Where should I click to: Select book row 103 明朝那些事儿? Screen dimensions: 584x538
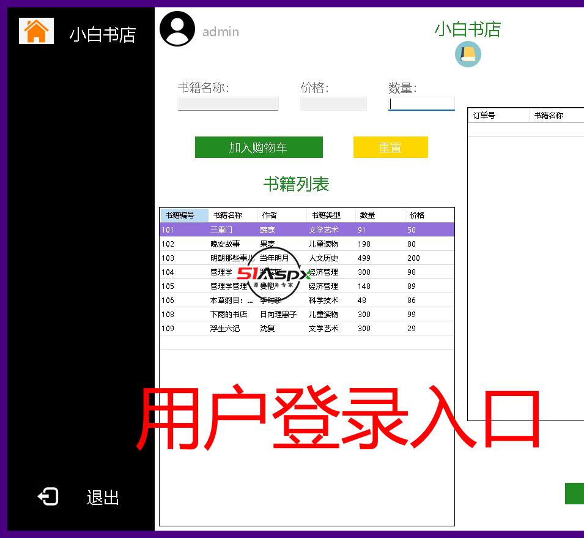307,258
